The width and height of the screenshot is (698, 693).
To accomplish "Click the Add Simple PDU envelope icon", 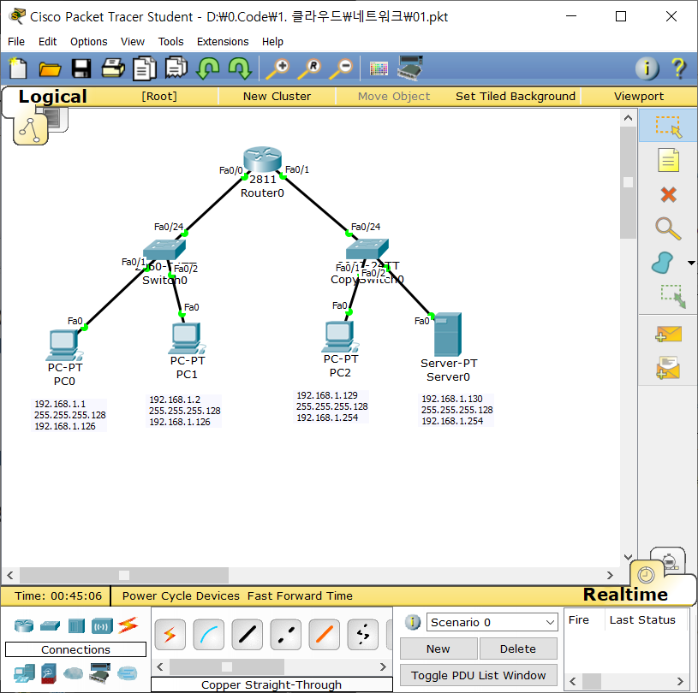I will pyautogui.click(x=668, y=334).
